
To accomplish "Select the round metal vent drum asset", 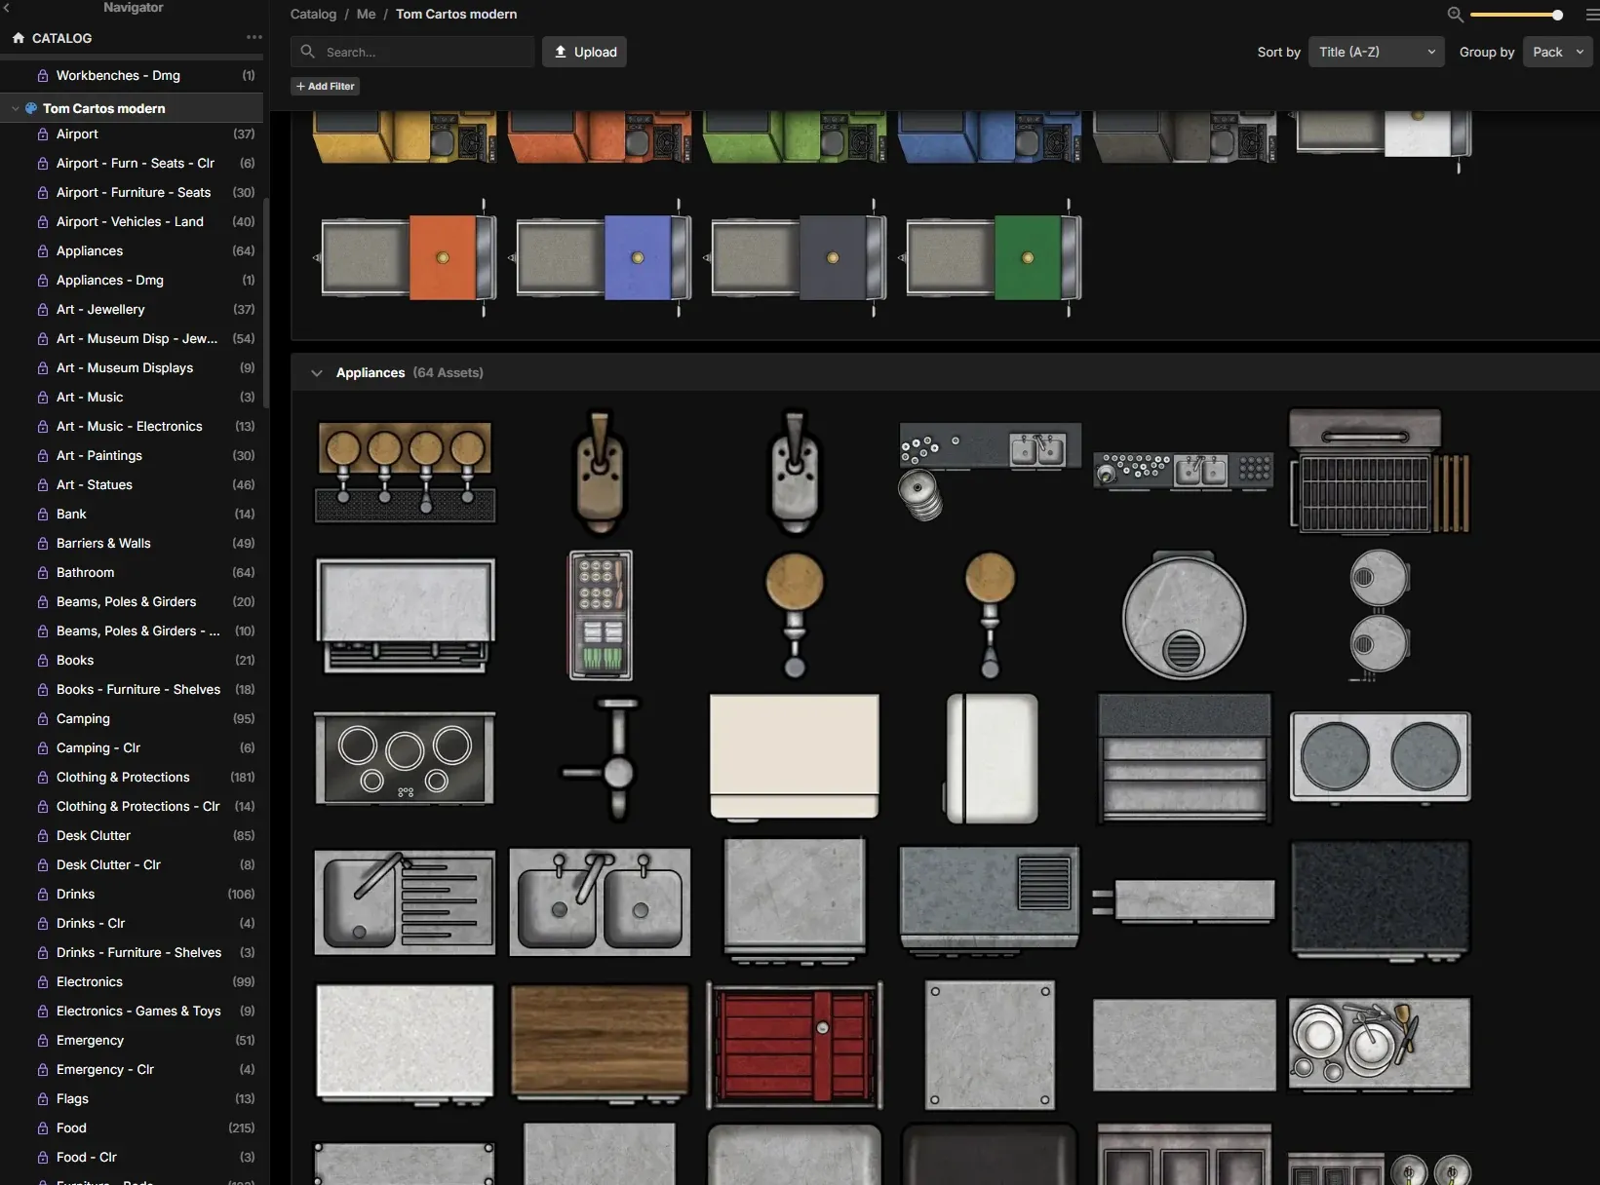I will pyautogui.click(x=1185, y=615).
